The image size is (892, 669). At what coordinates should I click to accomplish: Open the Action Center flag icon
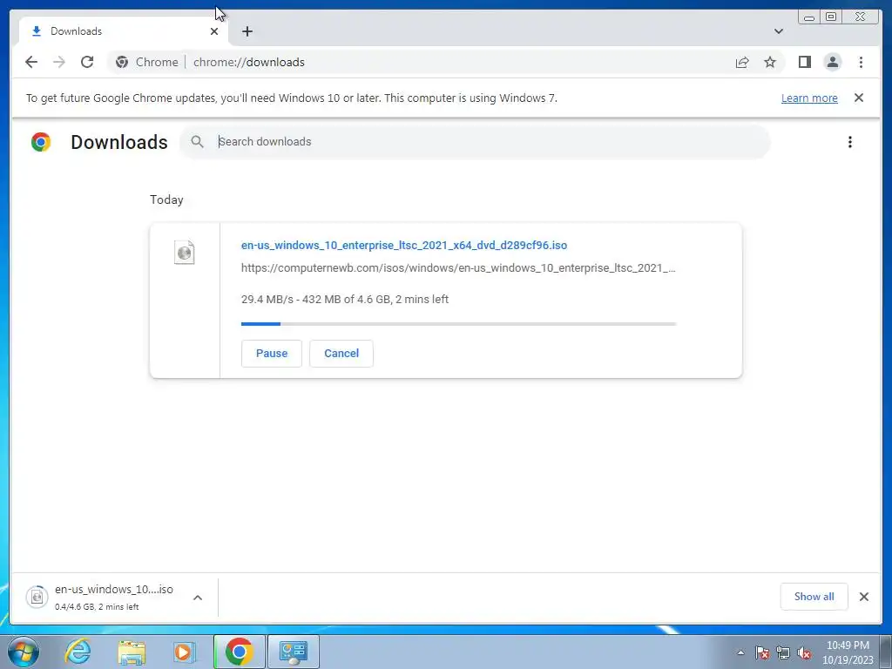tap(762, 652)
